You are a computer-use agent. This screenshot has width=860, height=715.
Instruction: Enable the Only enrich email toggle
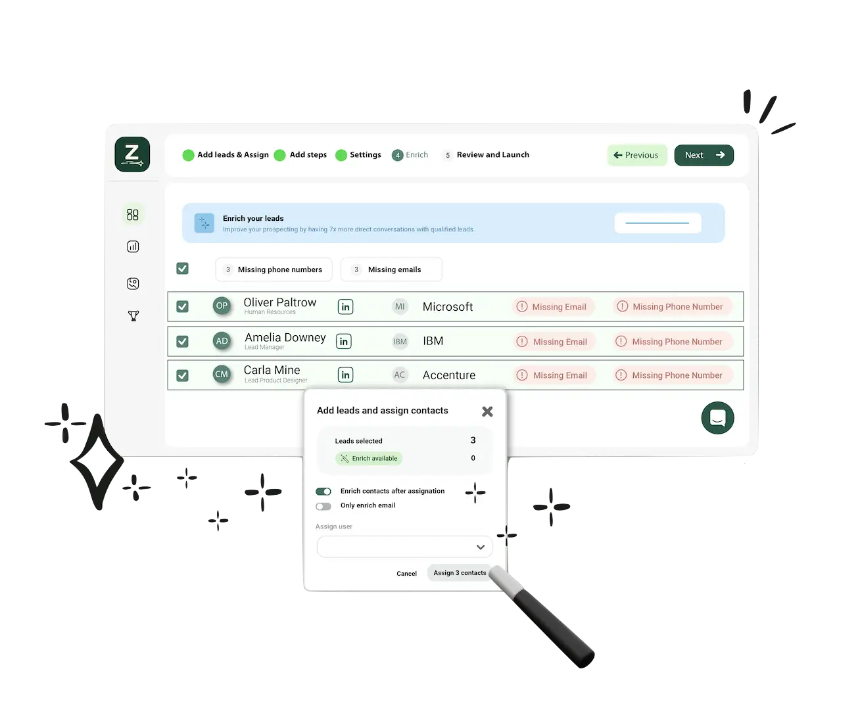tap(323, 506)
